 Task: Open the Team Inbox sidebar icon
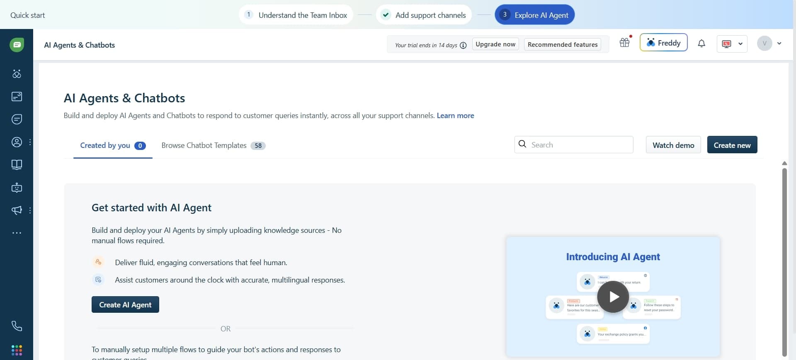17,97
